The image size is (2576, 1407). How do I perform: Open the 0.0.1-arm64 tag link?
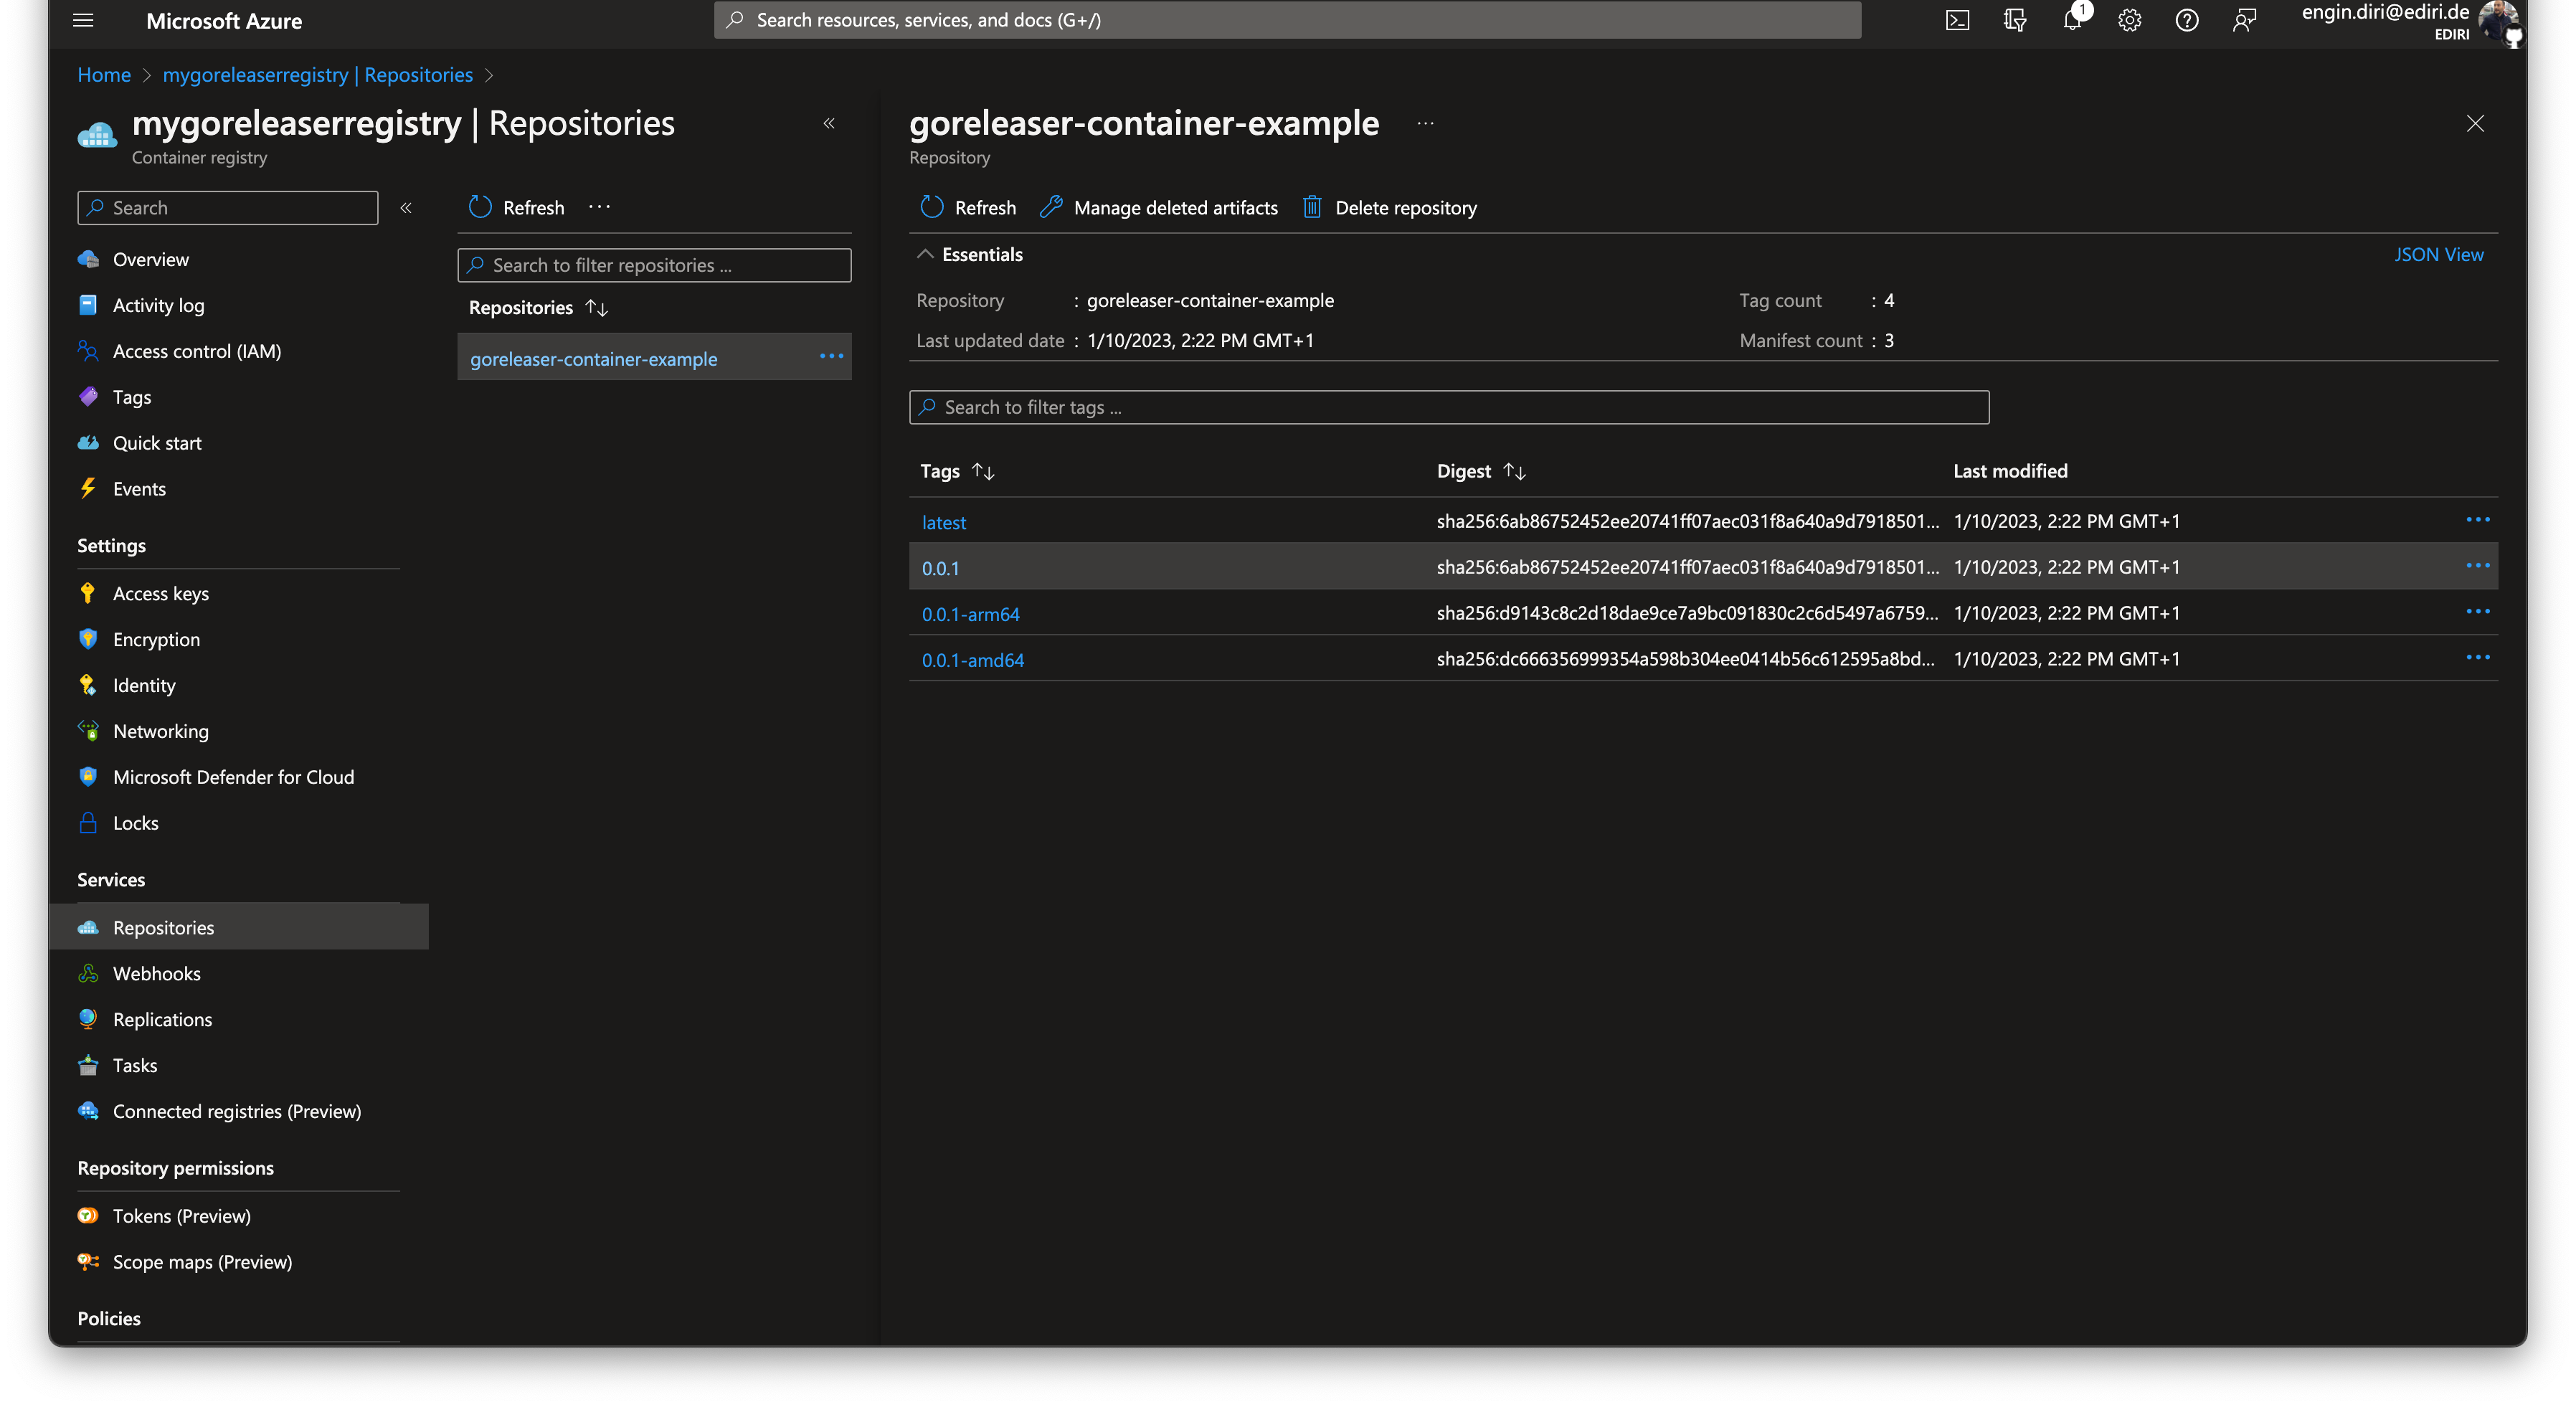coord(970,614)
